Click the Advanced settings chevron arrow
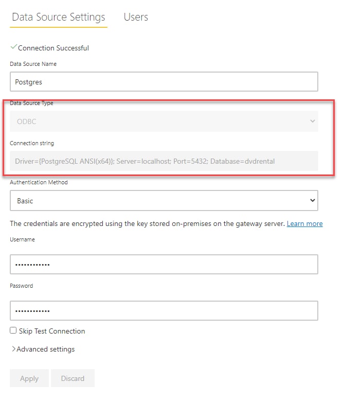The image size is (343, 401). 13,349
